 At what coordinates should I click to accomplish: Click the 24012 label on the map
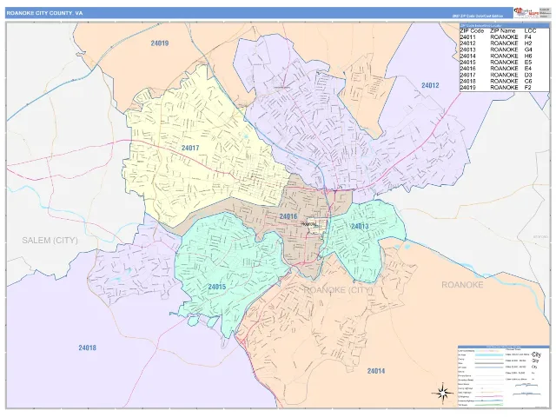[430, 85]
